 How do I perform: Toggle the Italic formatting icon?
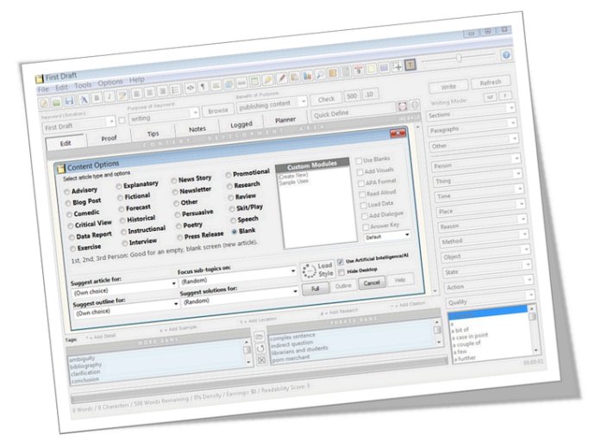point(110,96)
